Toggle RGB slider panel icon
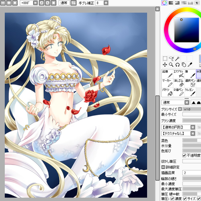 [x=171, y=3]
